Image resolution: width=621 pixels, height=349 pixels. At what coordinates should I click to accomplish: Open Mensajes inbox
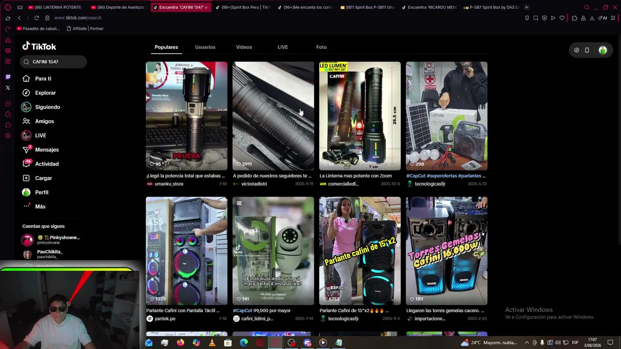[x=40, y=150]
